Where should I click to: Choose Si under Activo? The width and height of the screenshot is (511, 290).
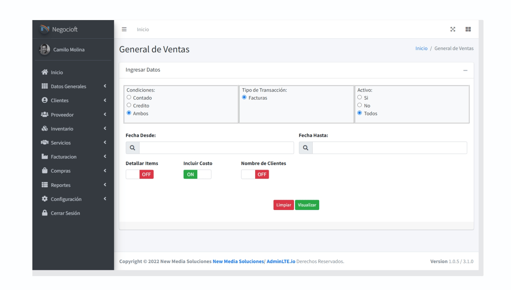[359, 97]
